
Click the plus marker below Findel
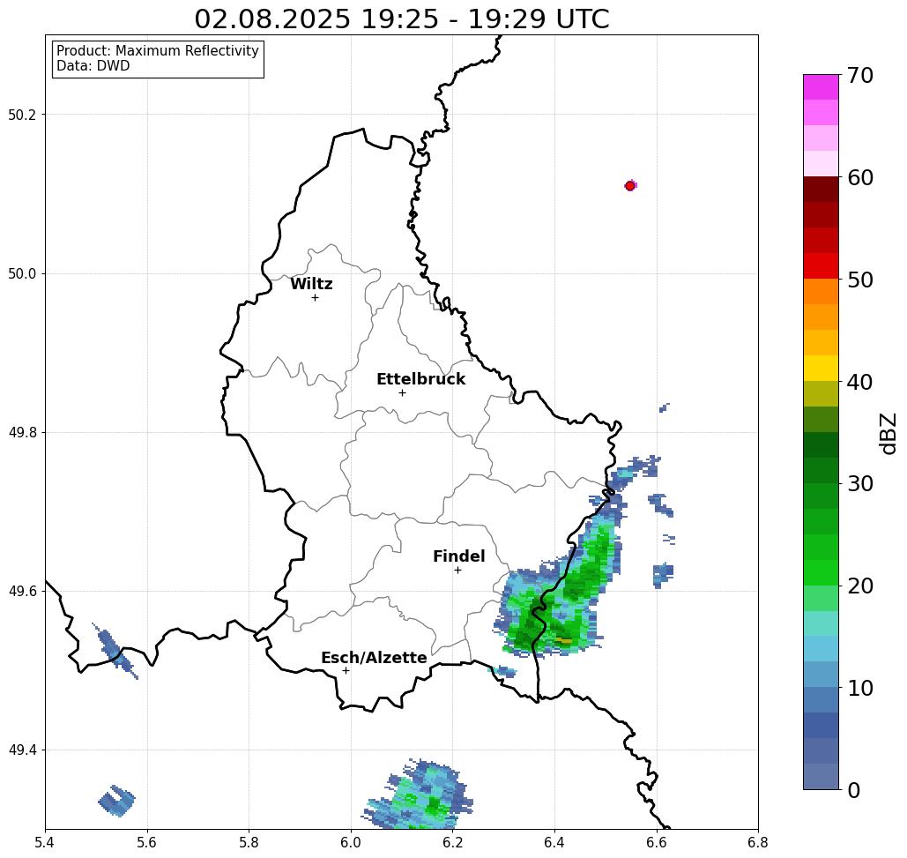coord(457,570)
